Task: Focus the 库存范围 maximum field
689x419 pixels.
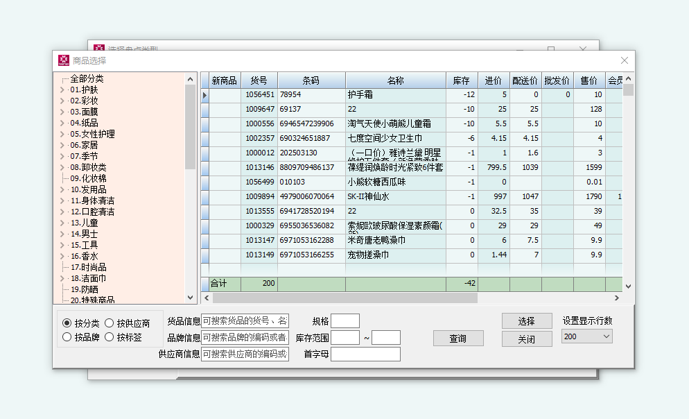Action: (x=386, y=338)
